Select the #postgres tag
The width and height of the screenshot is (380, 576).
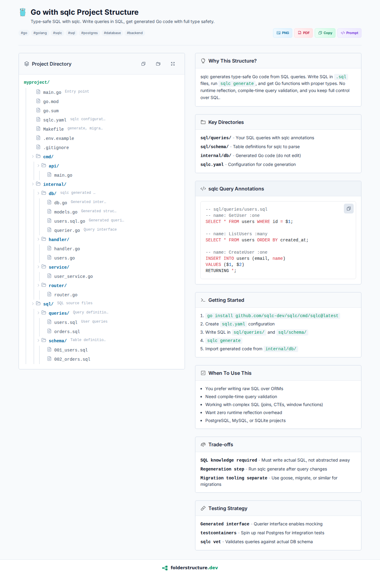89,33
